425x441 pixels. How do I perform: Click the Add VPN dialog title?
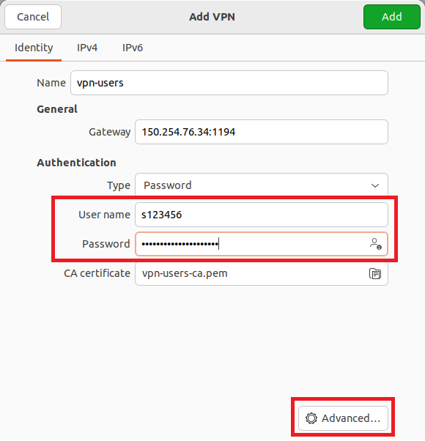(x=212, y=17)
